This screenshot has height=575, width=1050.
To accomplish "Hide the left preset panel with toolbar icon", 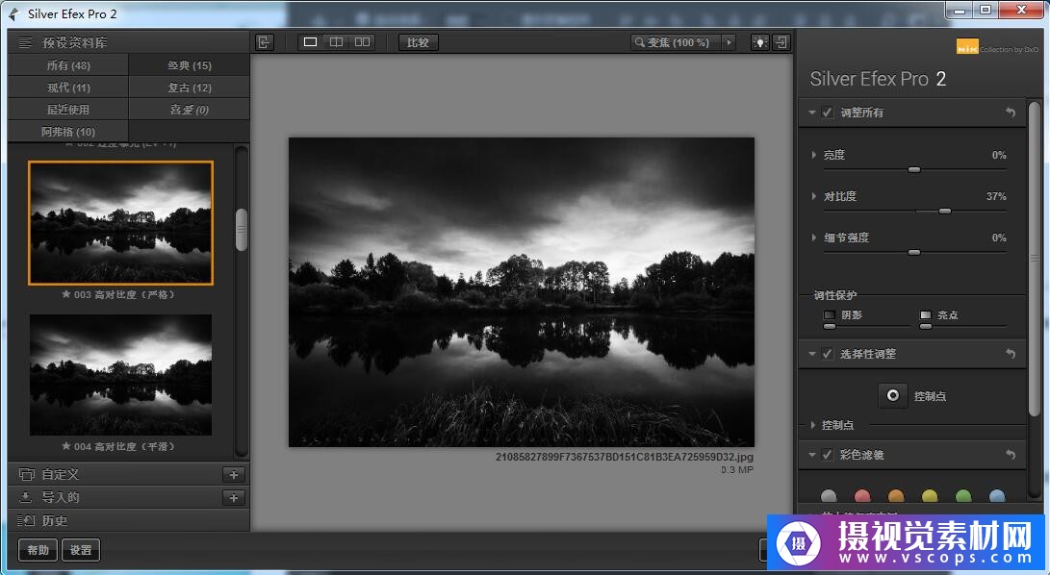I will point(265,42).
